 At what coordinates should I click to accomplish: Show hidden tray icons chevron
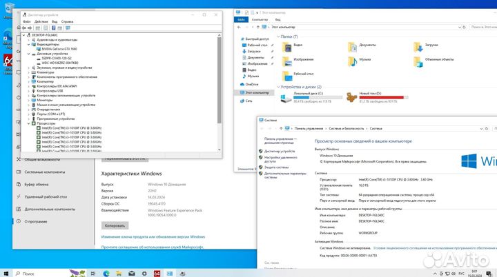pos(435,274)
